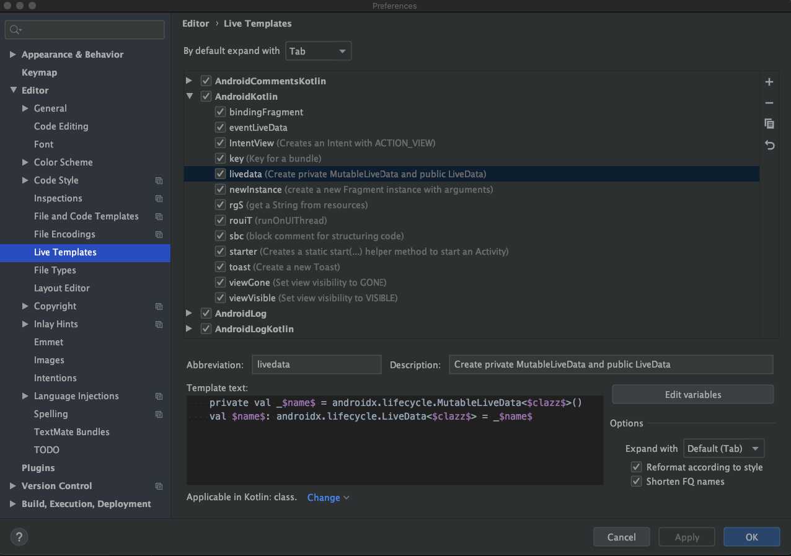
Task: Remove the selected template with minus icon
Action: coord(769,103)
